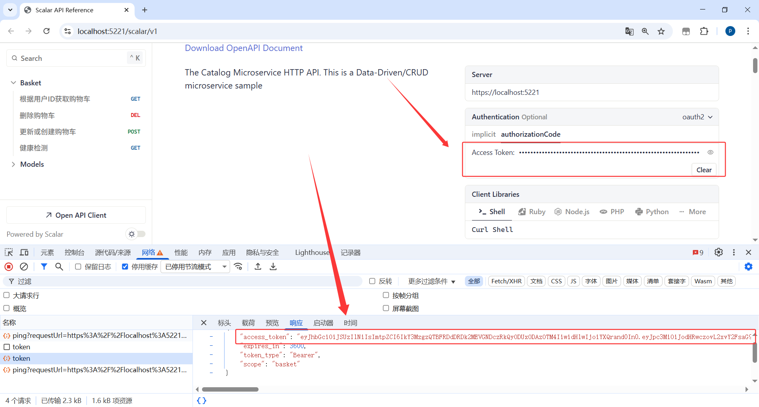Open the Chrome profile avatar
Image resolution: width=759 pixels, height=407 pixels.
coord(730,31)
